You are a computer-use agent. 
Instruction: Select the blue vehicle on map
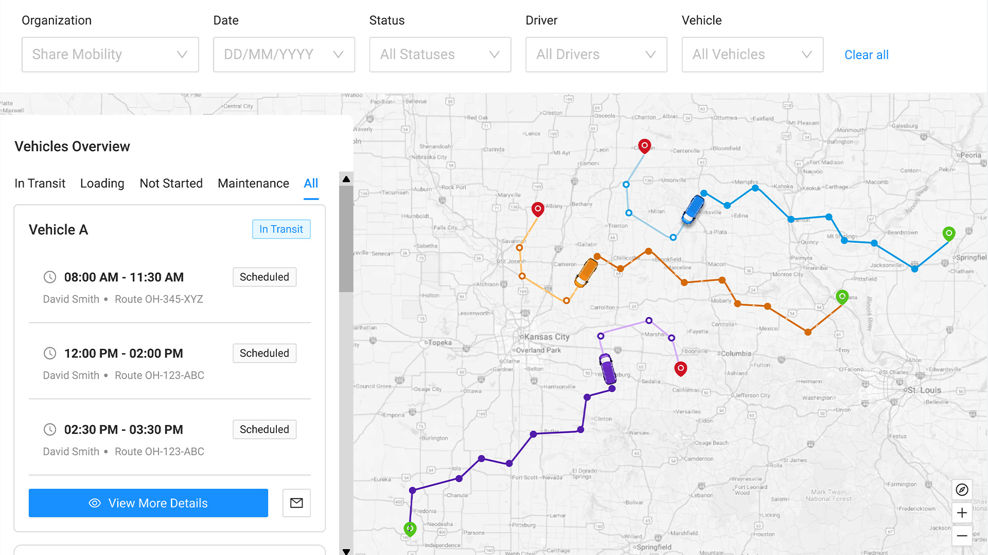693,209
